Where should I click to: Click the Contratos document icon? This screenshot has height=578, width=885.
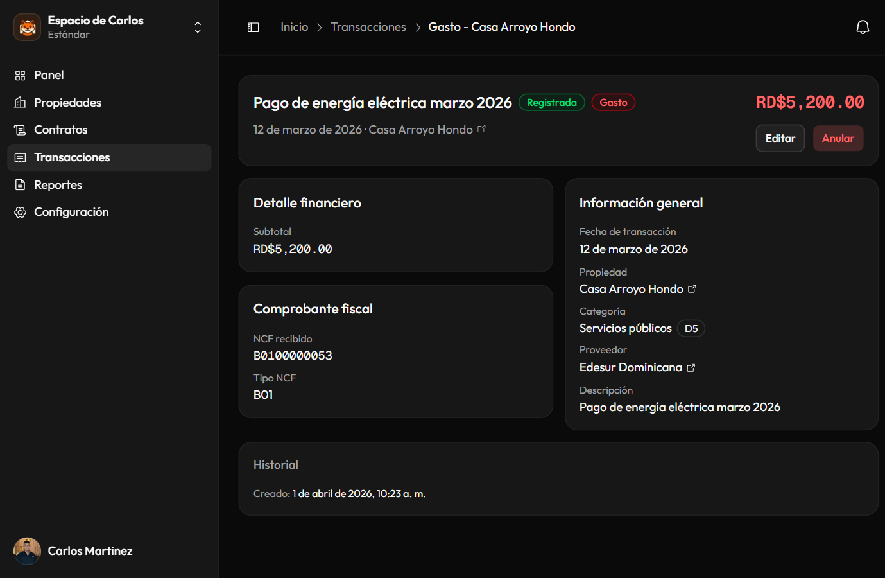[20, 130]
